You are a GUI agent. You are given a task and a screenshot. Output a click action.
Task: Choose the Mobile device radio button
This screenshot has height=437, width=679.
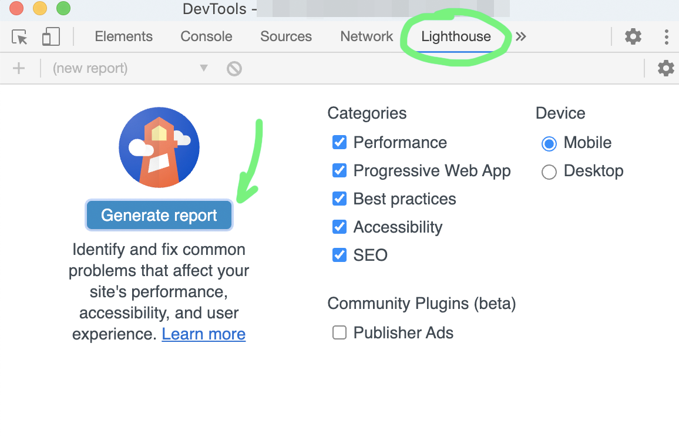(x=549, y=143)
